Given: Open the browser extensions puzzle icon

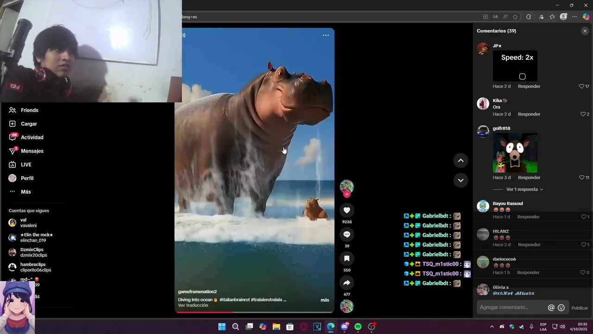Looking at the screenshot, I should click(x=529, y=17).
